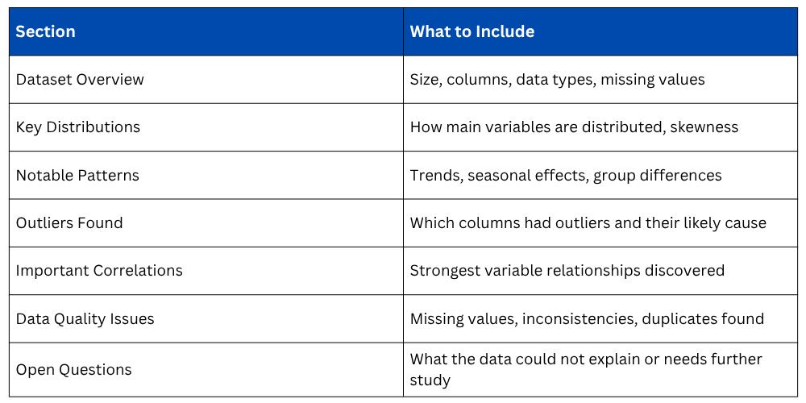Click the word "Trends" in the Notable Patterns row
806x403 pixels.
click(x=433, y=175)
